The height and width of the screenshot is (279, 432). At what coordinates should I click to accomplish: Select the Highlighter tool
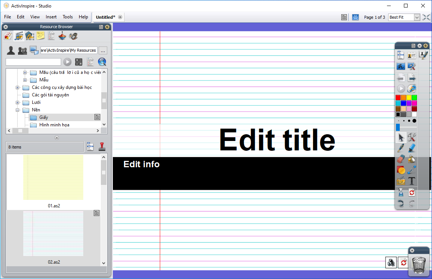coord(412,148)
